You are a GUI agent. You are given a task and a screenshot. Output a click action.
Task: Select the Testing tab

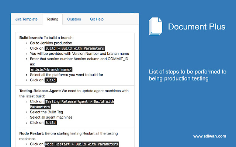(x=52, y=19)
